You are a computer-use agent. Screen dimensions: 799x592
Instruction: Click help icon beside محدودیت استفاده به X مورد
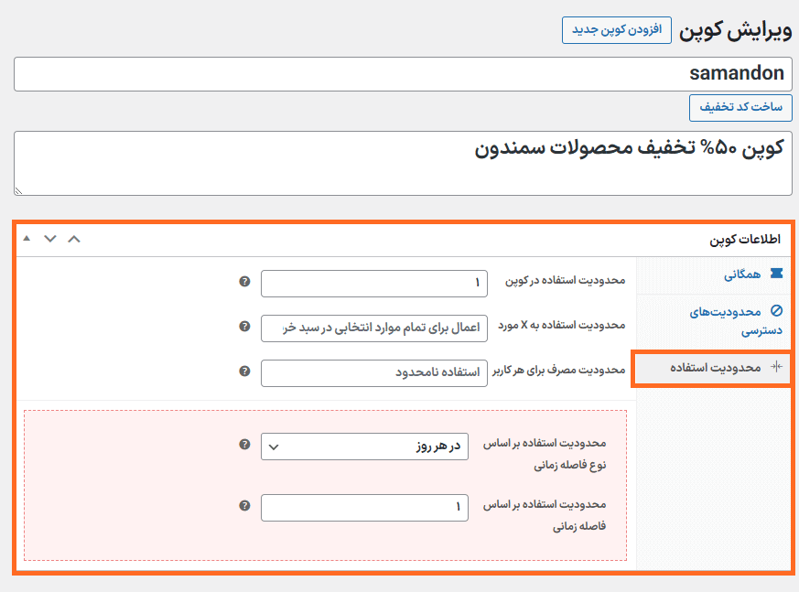click(244, 326)
